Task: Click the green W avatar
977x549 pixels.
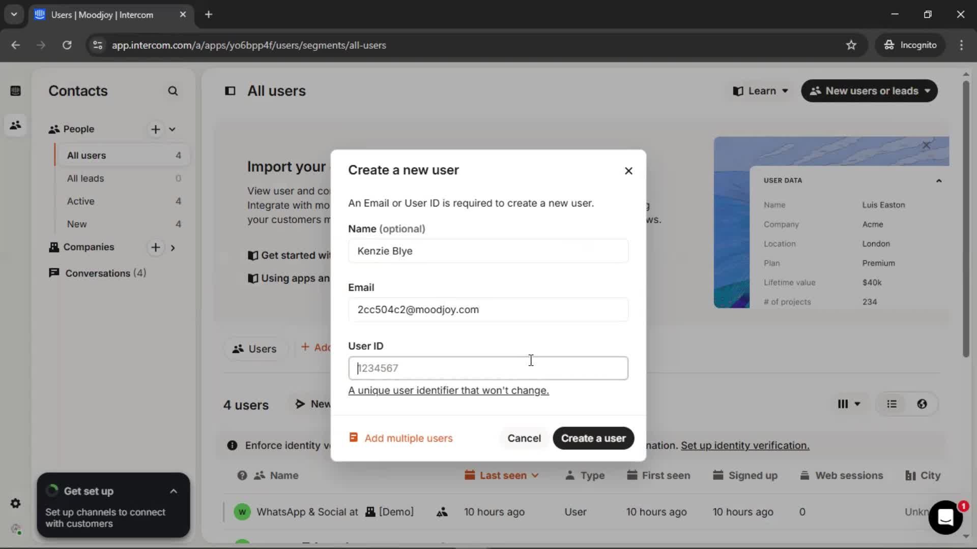Action: tap(242, 512)
